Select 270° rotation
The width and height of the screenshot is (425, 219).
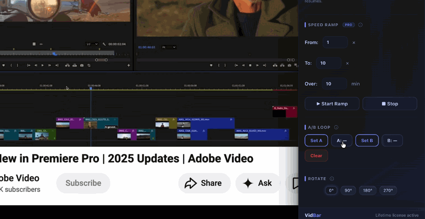388,191
